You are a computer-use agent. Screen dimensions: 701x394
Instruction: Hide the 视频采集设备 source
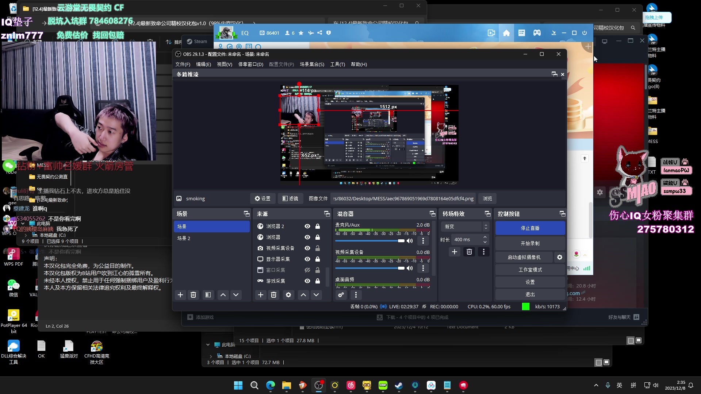point(307,248)
